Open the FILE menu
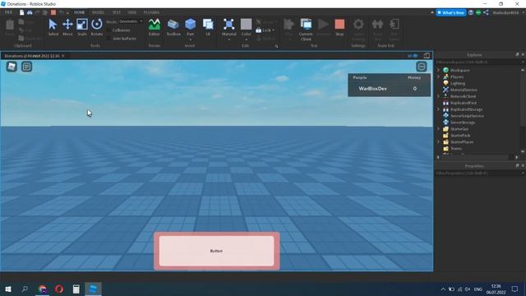Image resolution: width=526 pixels, height=296 pixels. tap(8, 12)
